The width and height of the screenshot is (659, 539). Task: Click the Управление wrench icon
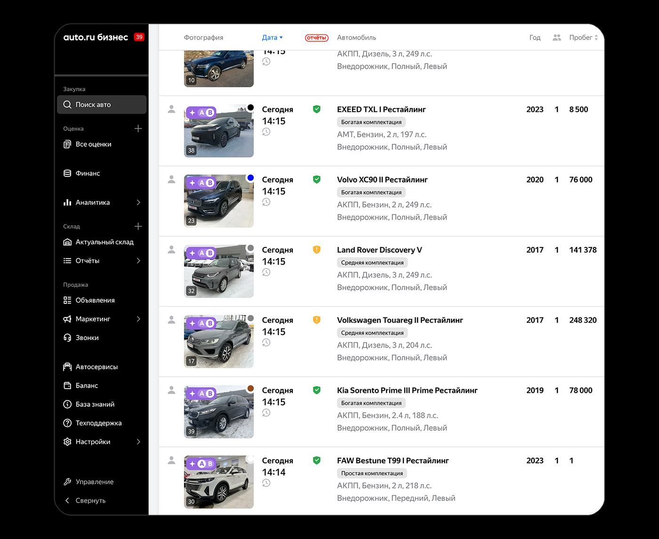67,482
